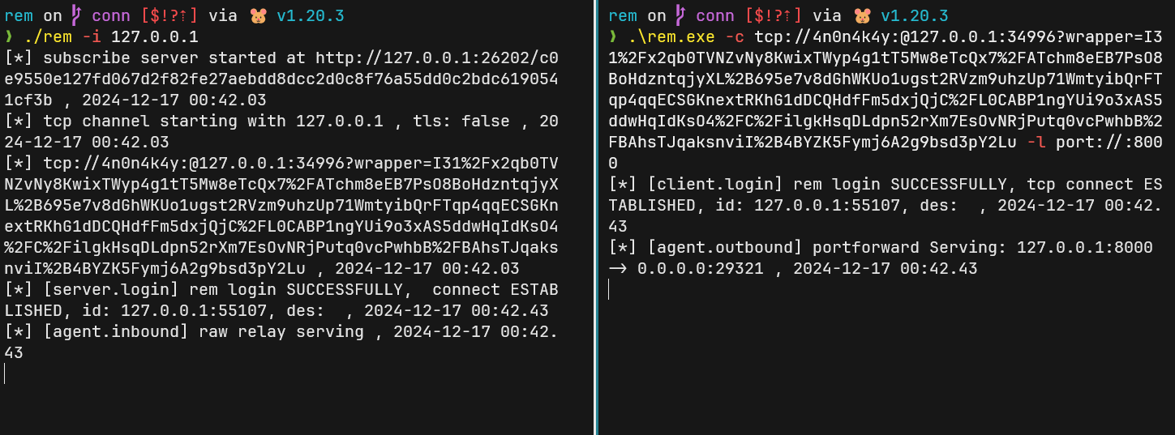Click the git branch icon in left pane prompt
The width and height of the screenshot is (1175, 435).
point(77,16)
